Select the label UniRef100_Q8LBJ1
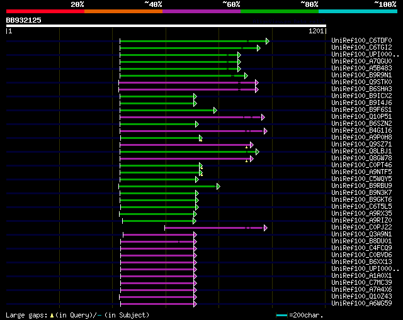 [361, 152]
